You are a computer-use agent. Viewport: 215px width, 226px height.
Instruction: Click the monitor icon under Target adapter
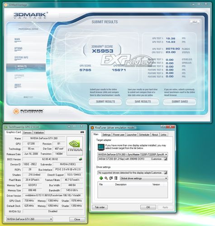click(x=101, y=147)
